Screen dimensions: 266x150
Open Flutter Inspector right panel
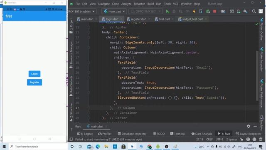[x=261, y=60]
